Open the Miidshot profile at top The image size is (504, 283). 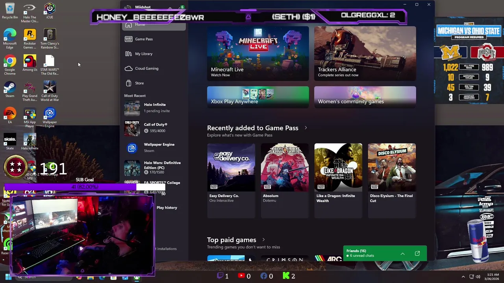point(143,7)
